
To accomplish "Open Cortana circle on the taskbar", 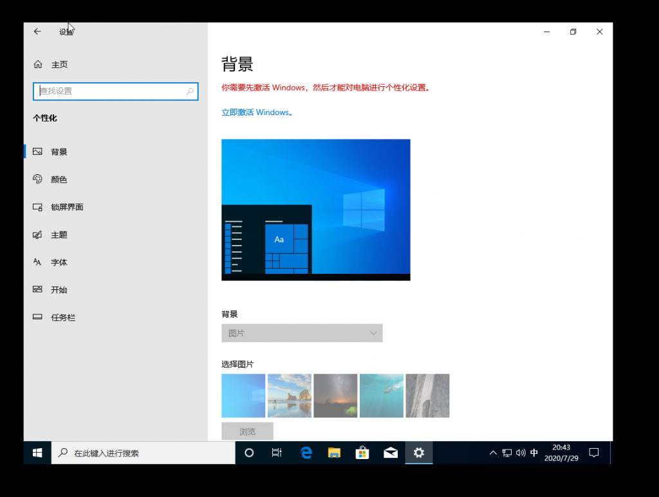I will (x=249, y=453).
